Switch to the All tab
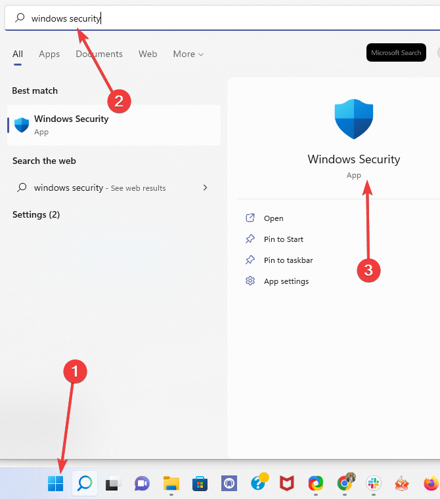The height and width of the screenshot is (499, 440). point(18,54)
